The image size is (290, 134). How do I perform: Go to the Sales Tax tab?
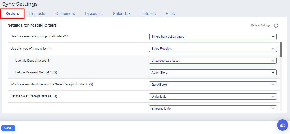click(122, 14)
